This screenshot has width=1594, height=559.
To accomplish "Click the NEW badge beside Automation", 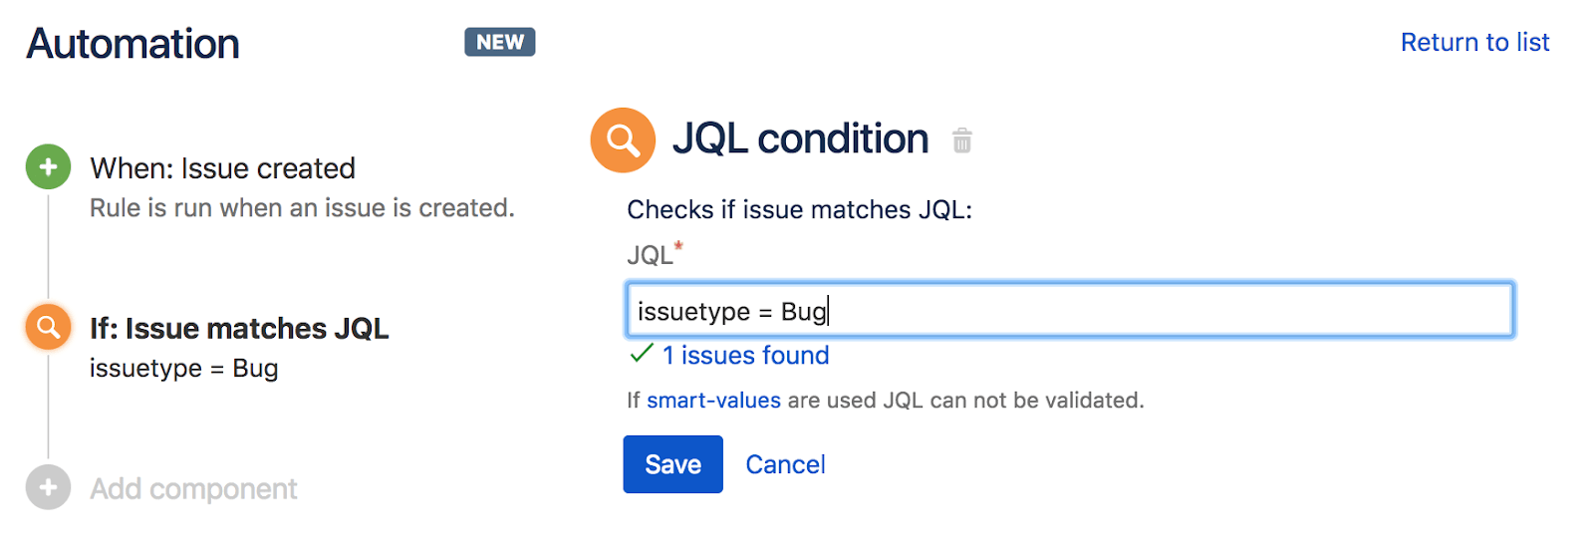I will (499, 42).
